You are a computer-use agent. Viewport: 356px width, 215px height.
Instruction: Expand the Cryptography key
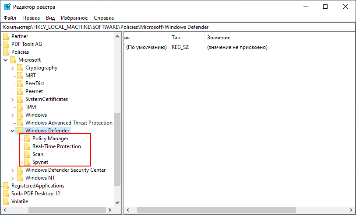[13, 68]
